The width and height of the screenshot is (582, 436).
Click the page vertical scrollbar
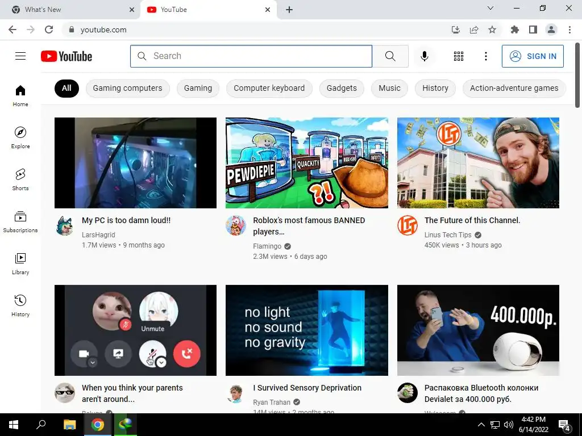[x=577, y=76]
